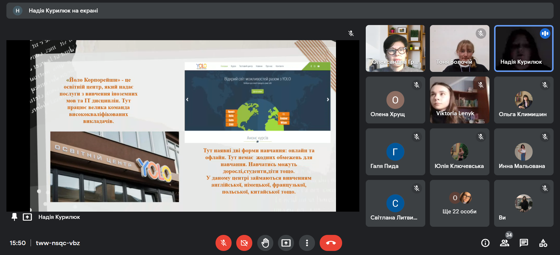Show the participants list with 34 people
This screenshot has height=255, width=560.
click(505, 243)
